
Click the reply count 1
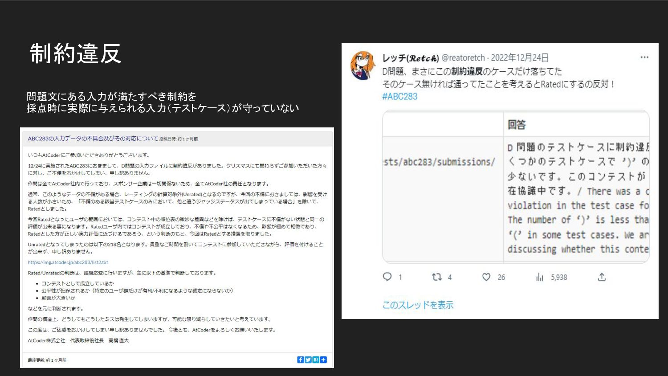click(x=400, y=278)
